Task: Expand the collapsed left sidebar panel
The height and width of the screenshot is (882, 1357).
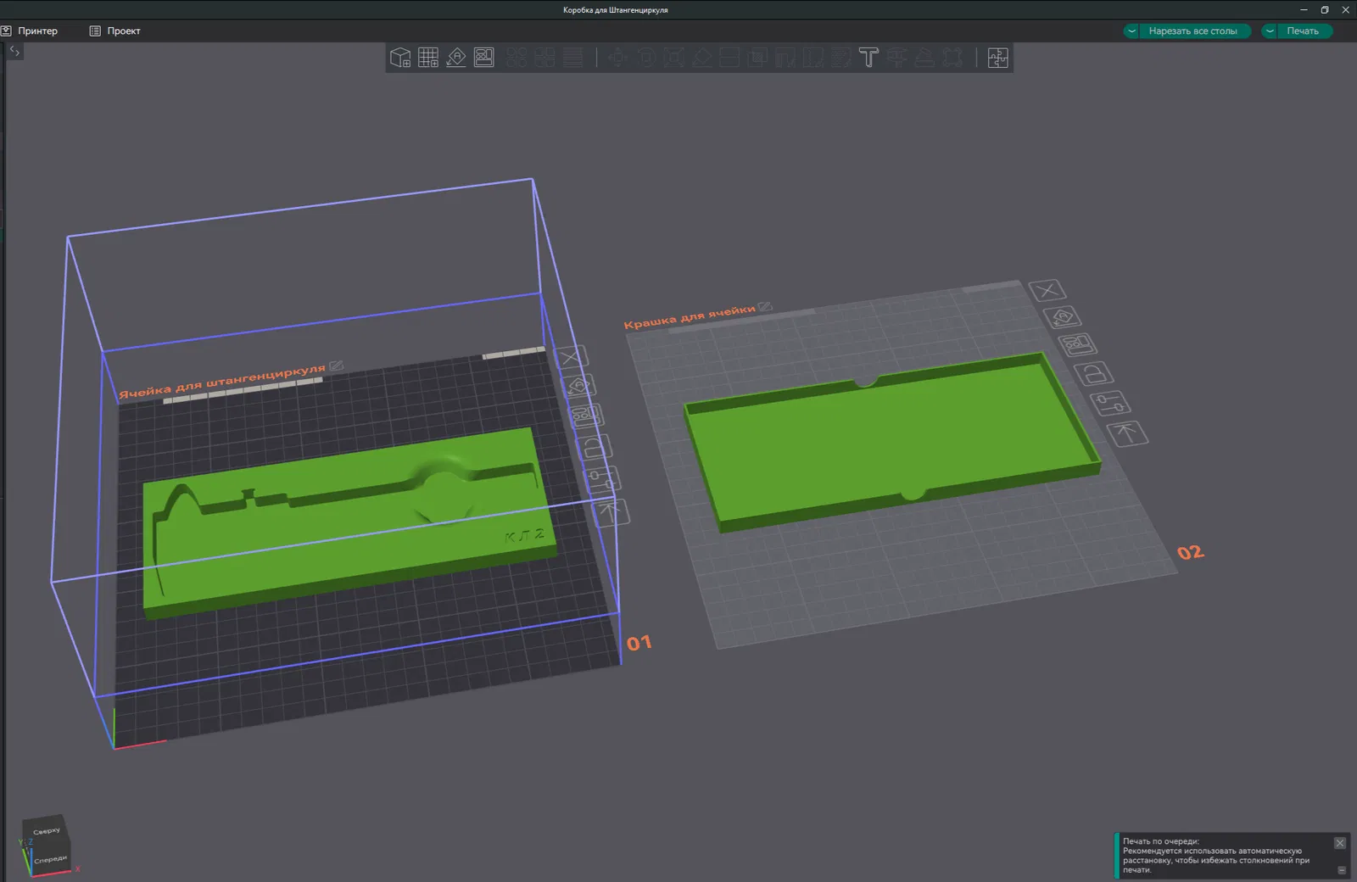Action: pos(14,52)
